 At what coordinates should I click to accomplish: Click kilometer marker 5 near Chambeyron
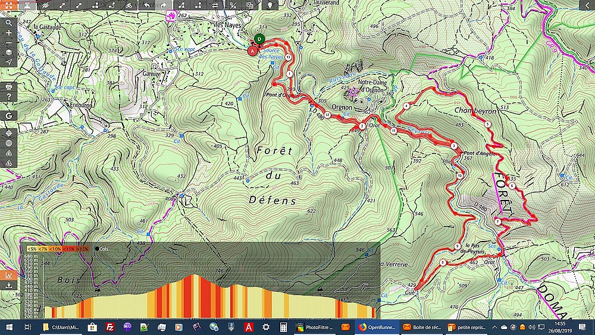point(488,124)
